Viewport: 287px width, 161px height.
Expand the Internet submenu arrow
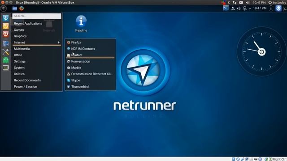59,42
